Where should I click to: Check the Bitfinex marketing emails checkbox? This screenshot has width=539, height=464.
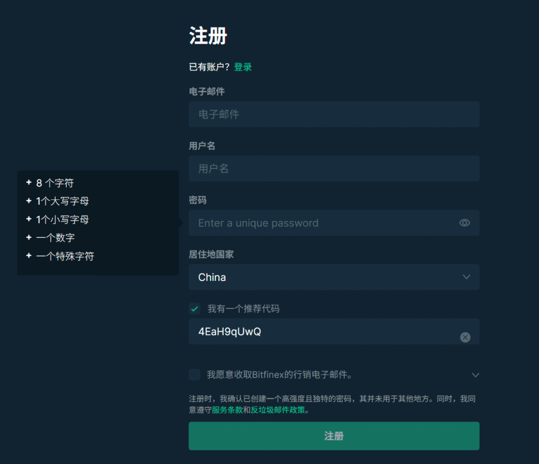point(195,375)
